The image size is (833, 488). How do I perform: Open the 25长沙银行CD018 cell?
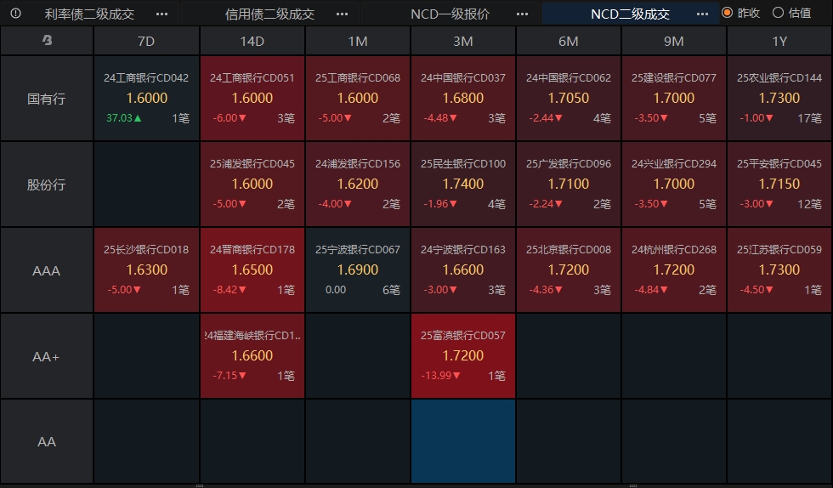146,270
